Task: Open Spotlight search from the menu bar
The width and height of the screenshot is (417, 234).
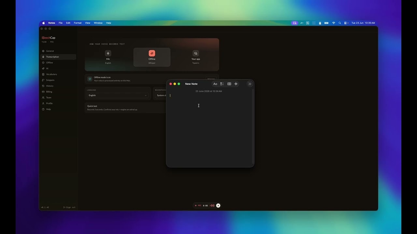Action: pyautogui.click(x=340, y=23)
